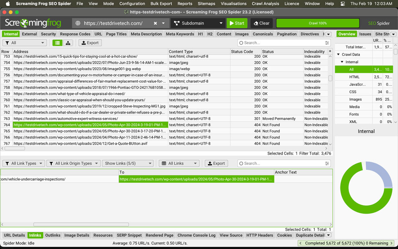Export the main table
This screenshot has height=249, width=398.
pos(90,43)
